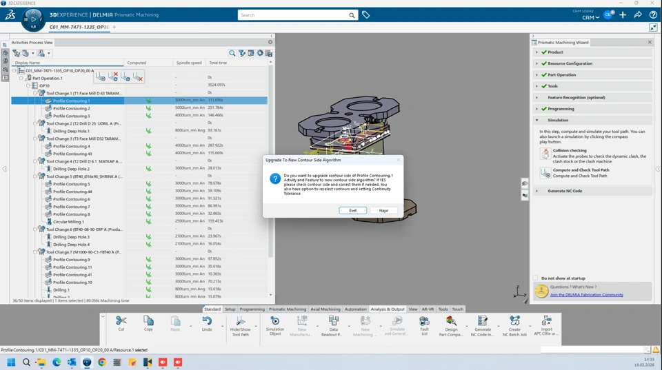The image size is (662, 370).
Task: Click the expand view icon in the top right corner
Action: (653, 28)
